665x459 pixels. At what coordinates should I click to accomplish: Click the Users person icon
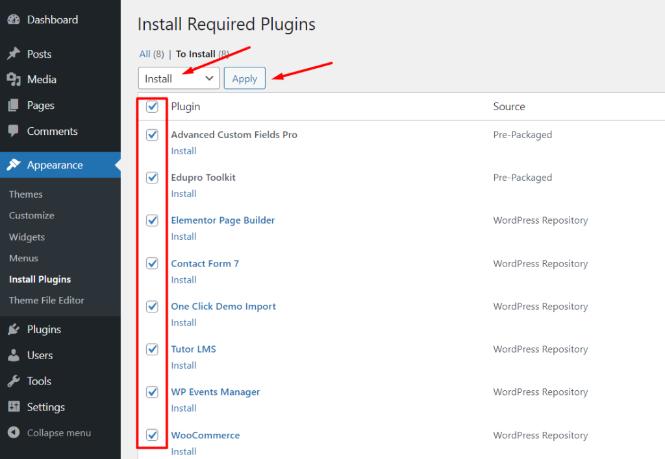pos(14,355)
